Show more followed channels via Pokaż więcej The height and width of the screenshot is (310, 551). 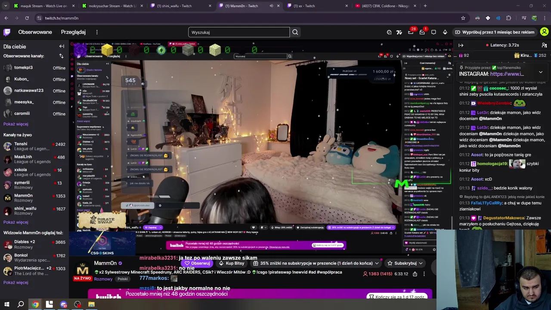[15, 124]
